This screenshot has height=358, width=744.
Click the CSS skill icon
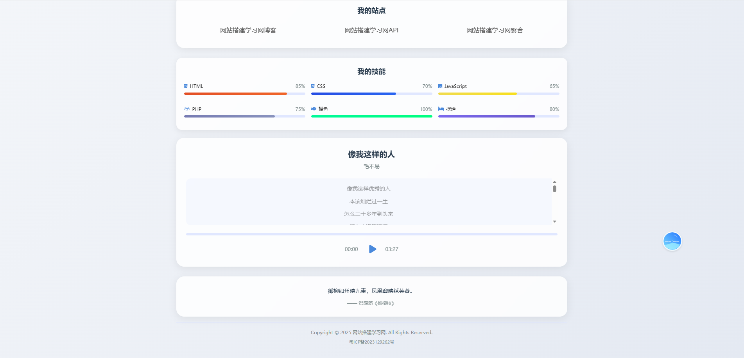313,86
